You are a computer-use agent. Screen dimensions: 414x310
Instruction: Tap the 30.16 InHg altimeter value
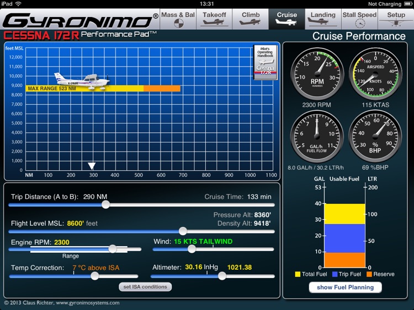pyautogui.click(x=201, y=267)
